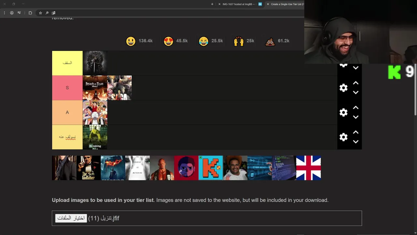
Task: Switch to Create a Single-Use Tier List tab
Action: [287, 4]
